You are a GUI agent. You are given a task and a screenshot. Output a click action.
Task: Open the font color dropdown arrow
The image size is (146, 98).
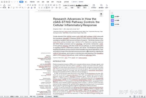33,8
